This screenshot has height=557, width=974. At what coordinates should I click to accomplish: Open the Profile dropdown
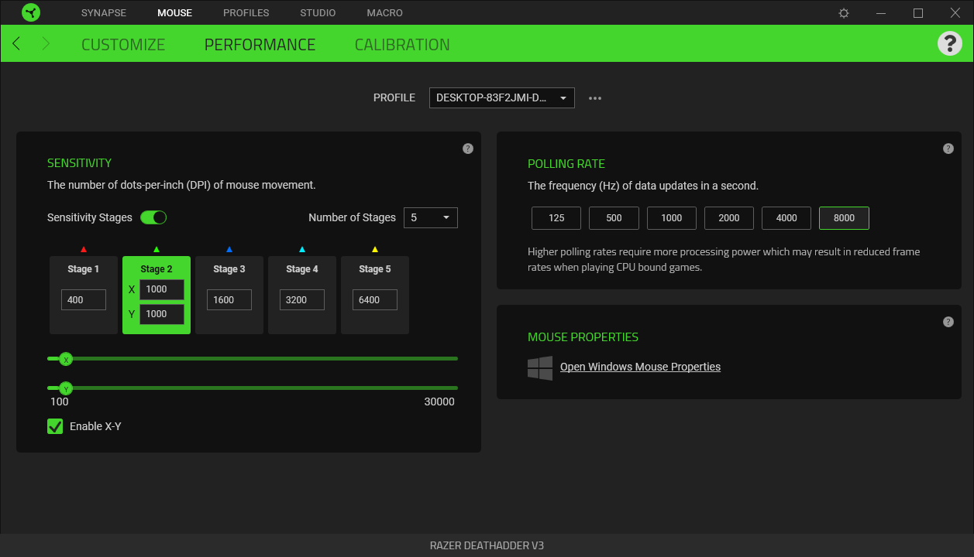click(502, 98)
